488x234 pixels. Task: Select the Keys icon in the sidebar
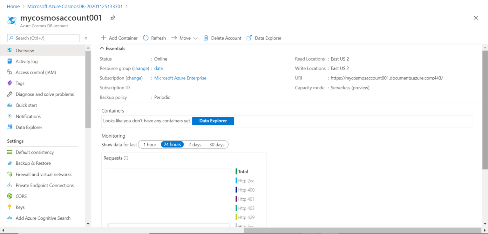click(10, 207)
